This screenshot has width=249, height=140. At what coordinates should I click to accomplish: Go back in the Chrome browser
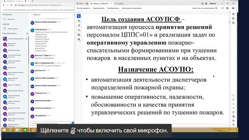pos(4,5)
